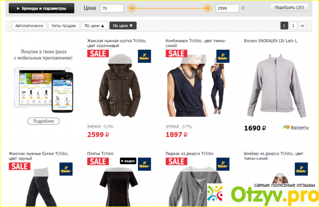This screenshot has height=207, width=319.
Task: Play the видео badge on Платье Tchibo
Action: click(x=128, y=161)
